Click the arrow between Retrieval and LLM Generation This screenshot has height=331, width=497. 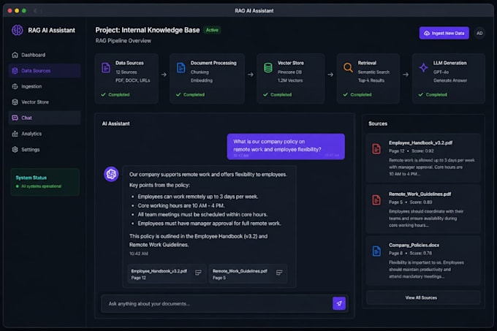[406, 75]
